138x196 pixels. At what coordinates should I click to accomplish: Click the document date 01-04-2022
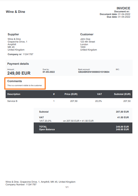(x=124, y=14)
